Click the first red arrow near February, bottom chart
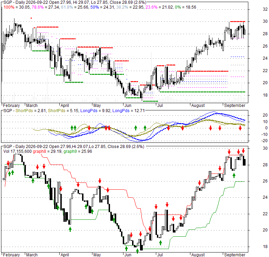Image resolution: width=269 pixels, height=257 pixels. coord(8,163)
